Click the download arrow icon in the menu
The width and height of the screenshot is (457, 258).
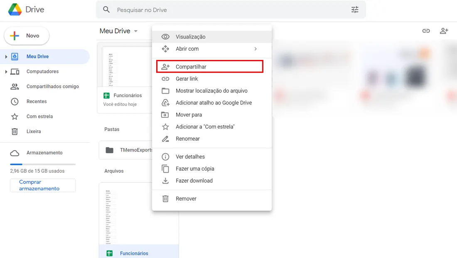165,181
